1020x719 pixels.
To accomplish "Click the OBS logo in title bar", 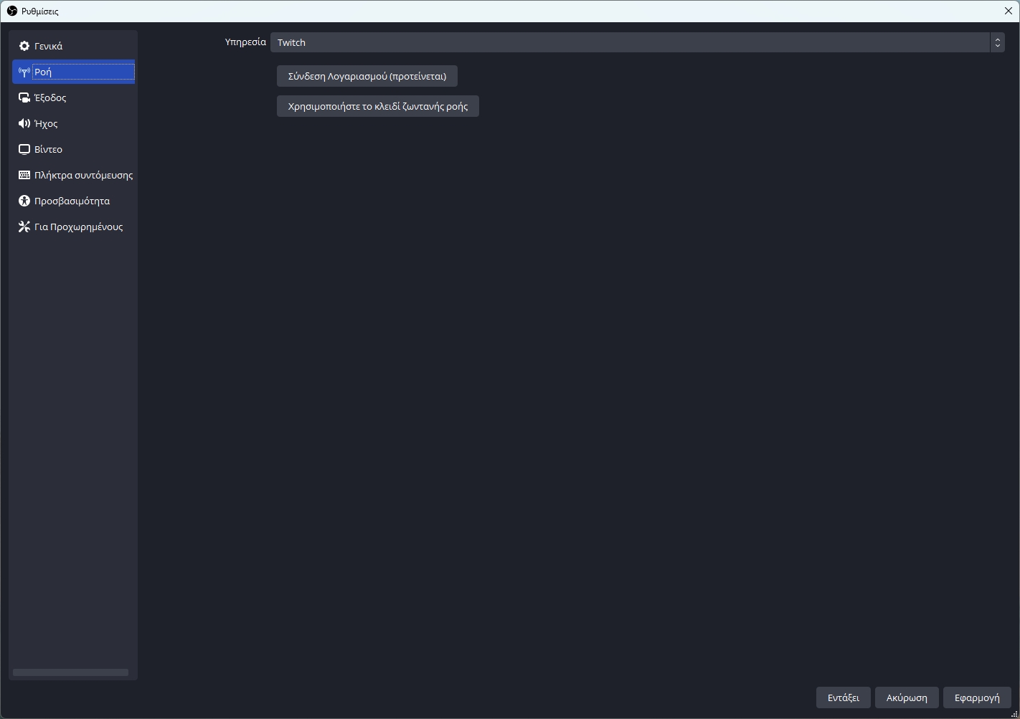I will [11, 11].
